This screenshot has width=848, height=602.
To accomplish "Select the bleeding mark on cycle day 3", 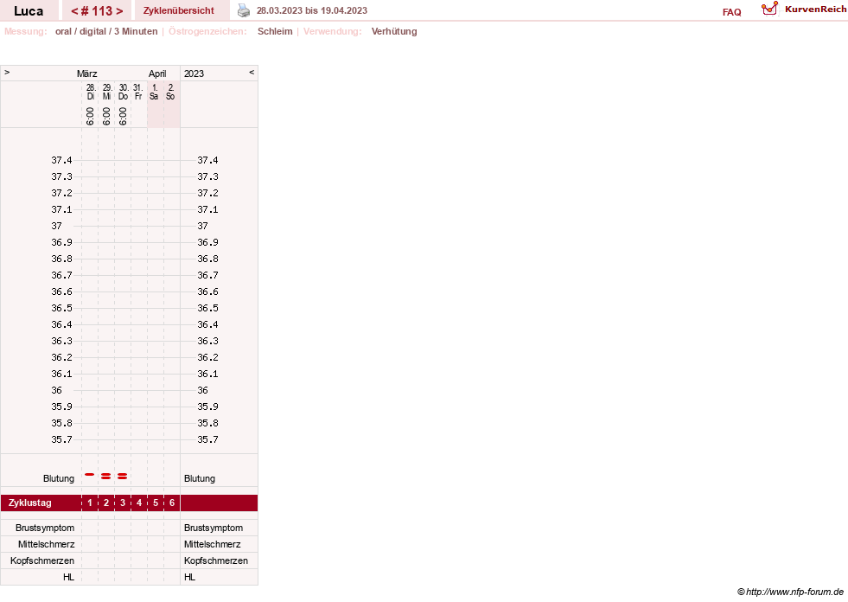I will point(122,477).
